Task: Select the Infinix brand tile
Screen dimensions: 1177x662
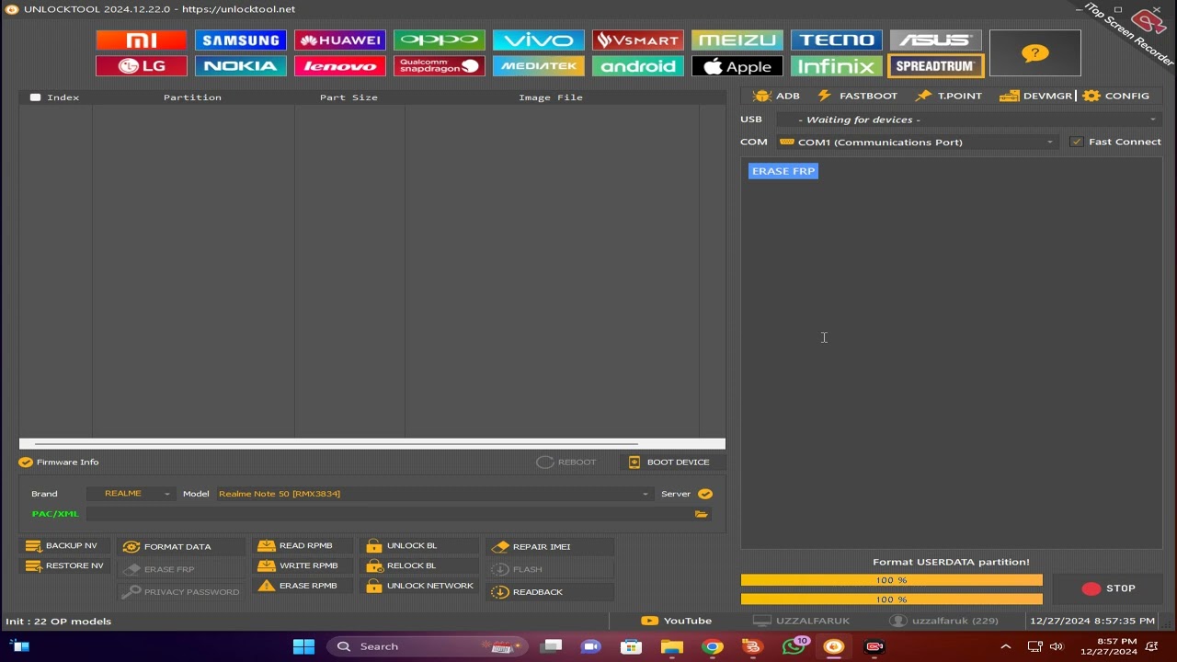Action: pyautogui.click(x=837, y=66)
